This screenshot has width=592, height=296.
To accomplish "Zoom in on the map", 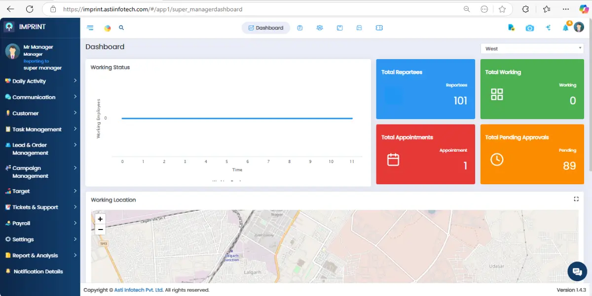I will [x=100, y=219].
